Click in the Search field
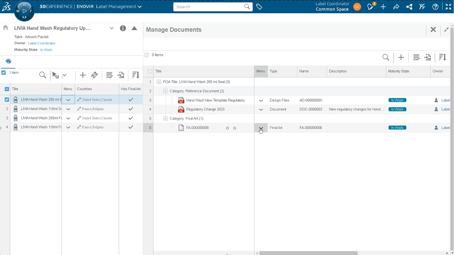This screenshot has width=454, height=255. pos(209,7)
